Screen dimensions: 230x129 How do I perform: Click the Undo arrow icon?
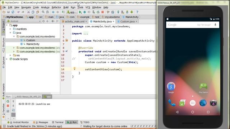click(18, 12)
